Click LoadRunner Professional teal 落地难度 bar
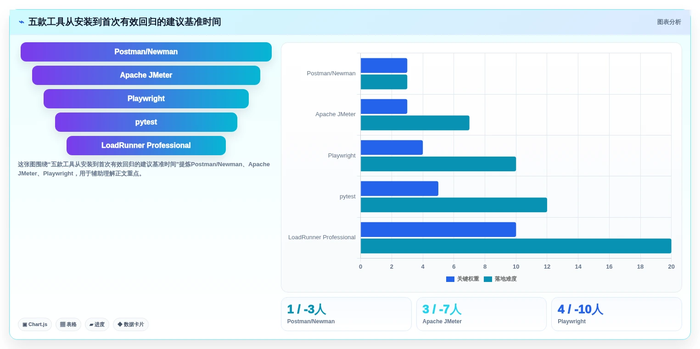 click(x=516, y=246)
